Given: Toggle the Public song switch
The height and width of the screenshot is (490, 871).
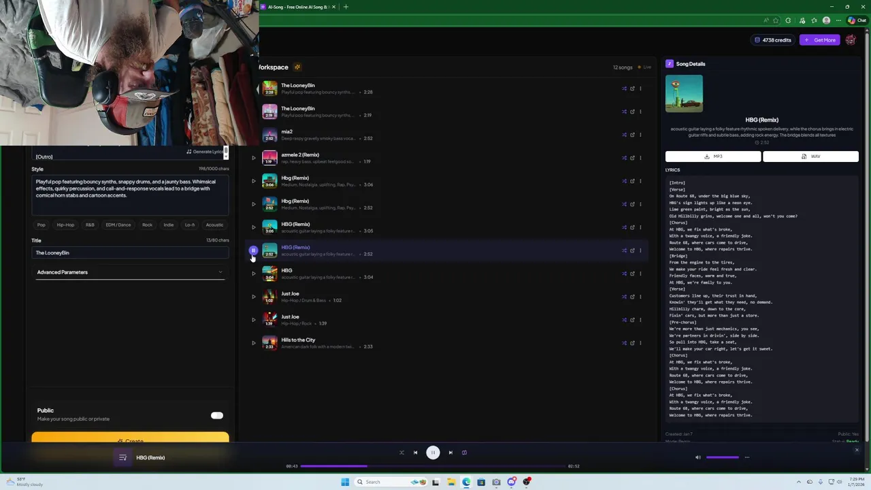Looking at the screenshot, I should (216, 415).
